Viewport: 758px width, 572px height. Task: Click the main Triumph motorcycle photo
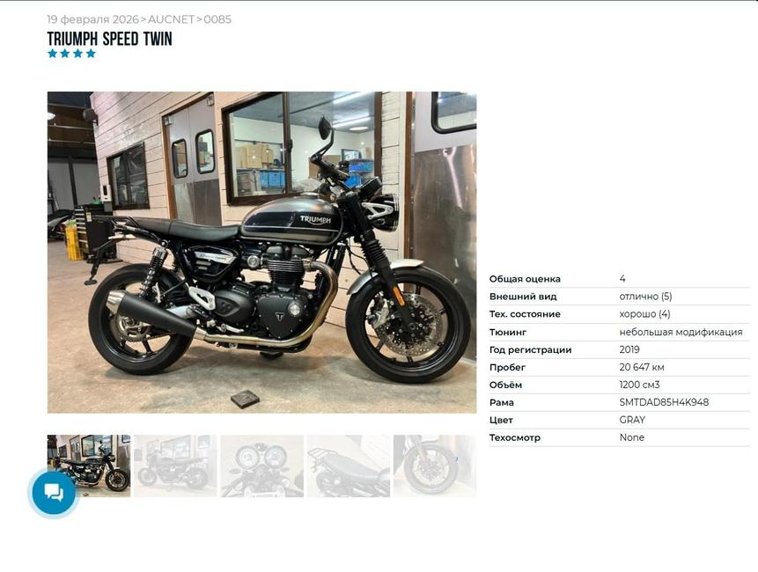coord(262,253)
